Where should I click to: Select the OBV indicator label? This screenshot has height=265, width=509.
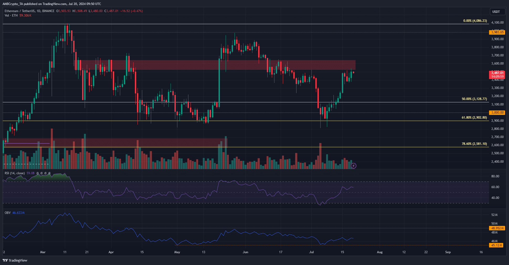point(8,213)
